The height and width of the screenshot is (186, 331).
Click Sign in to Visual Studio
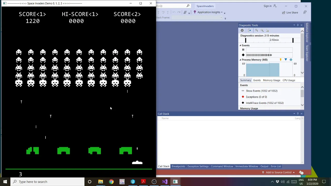pyautogui.click(x=270, y=6)
